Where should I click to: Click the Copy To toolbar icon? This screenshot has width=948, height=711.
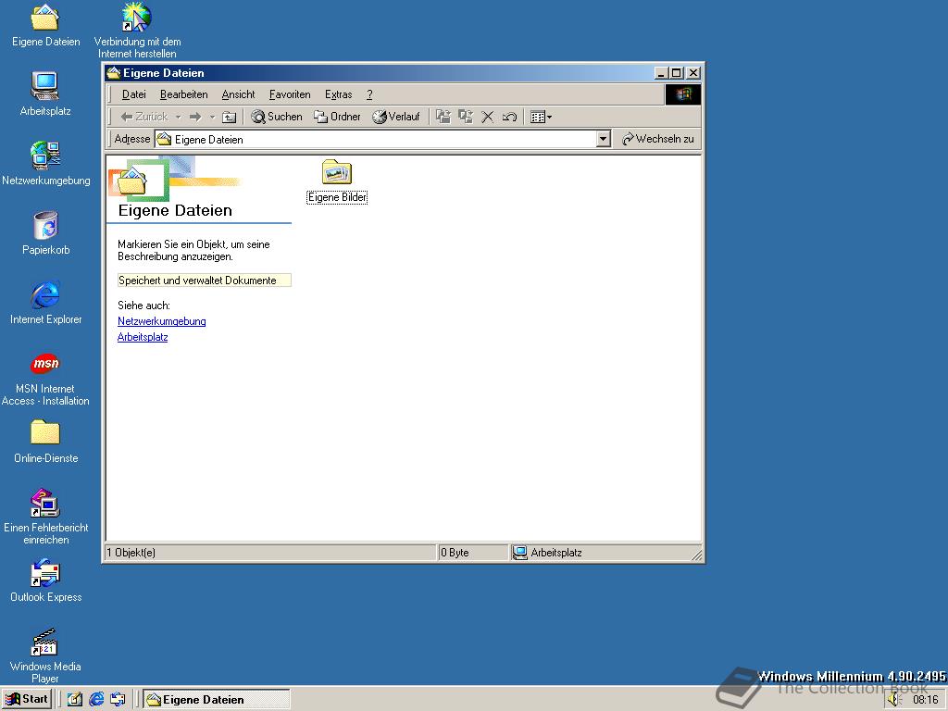point(466,117)
